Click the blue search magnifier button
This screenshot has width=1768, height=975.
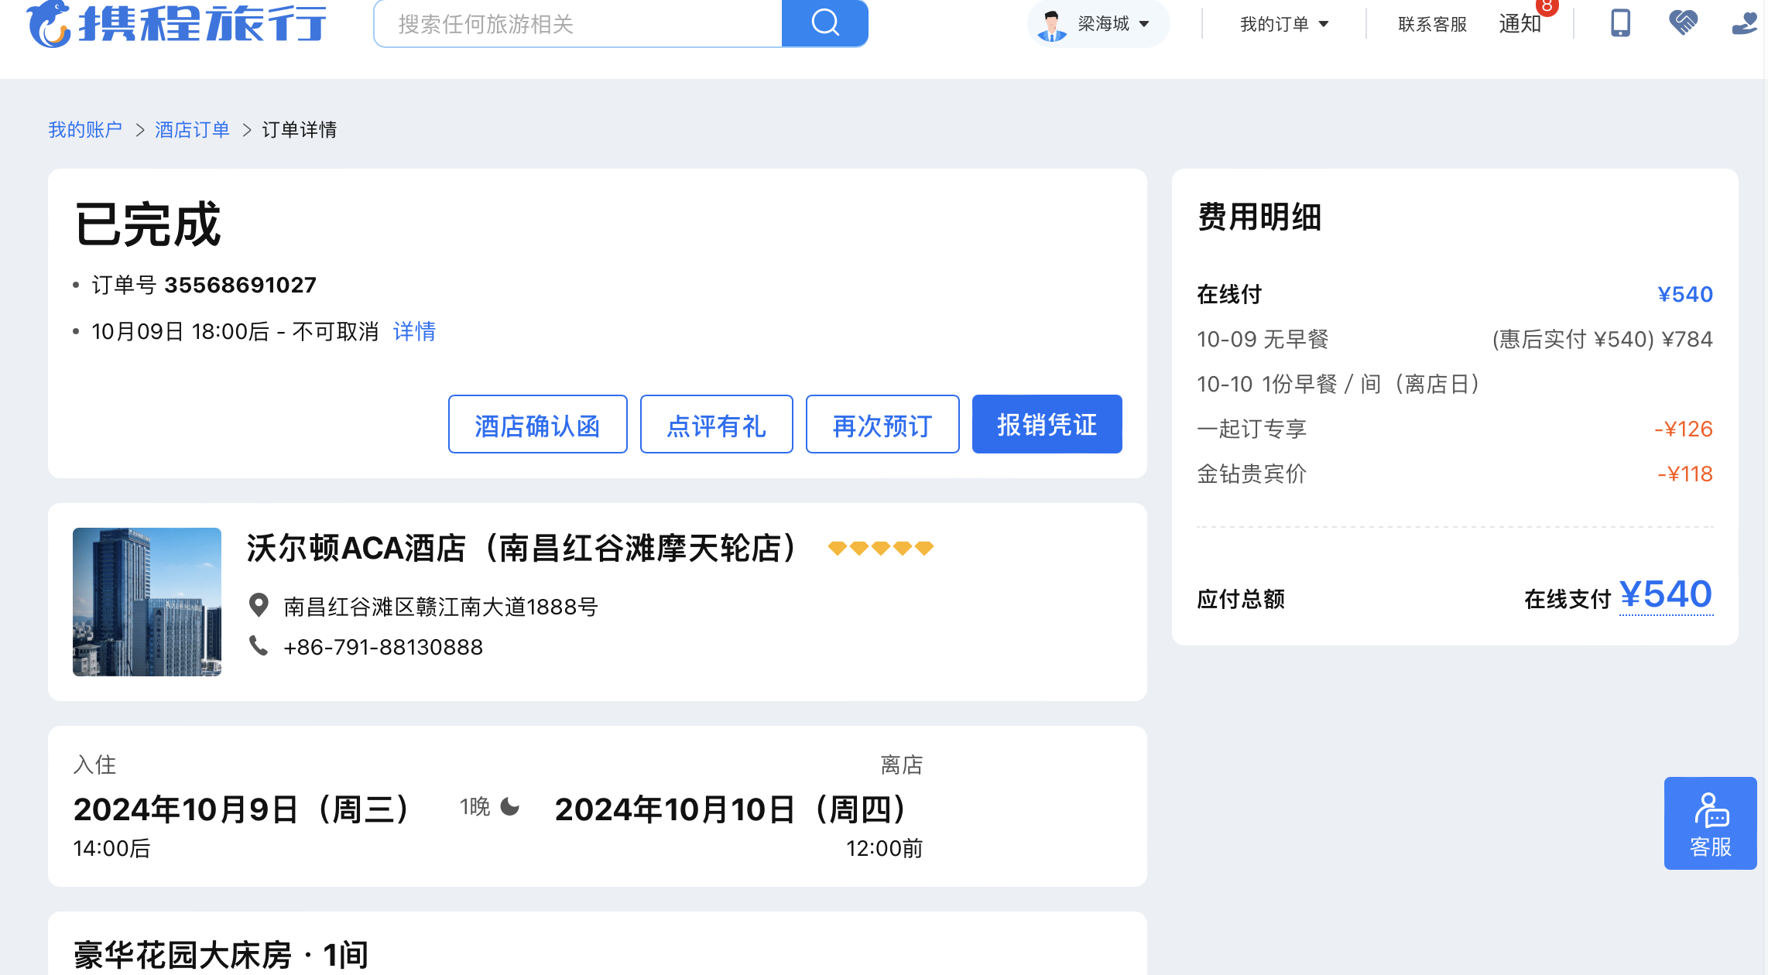[x=824, y=23]
